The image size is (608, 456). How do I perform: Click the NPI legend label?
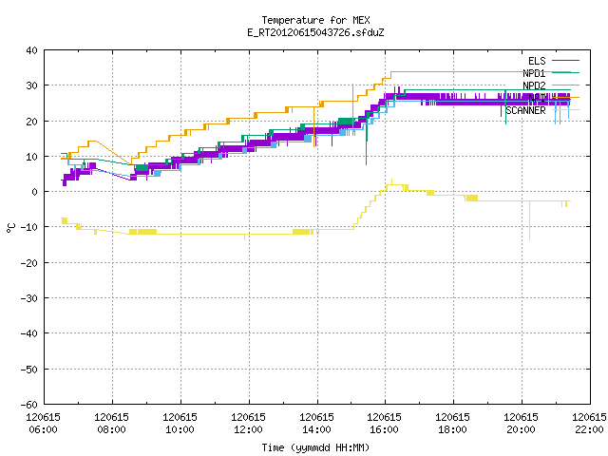pos(537,98)
